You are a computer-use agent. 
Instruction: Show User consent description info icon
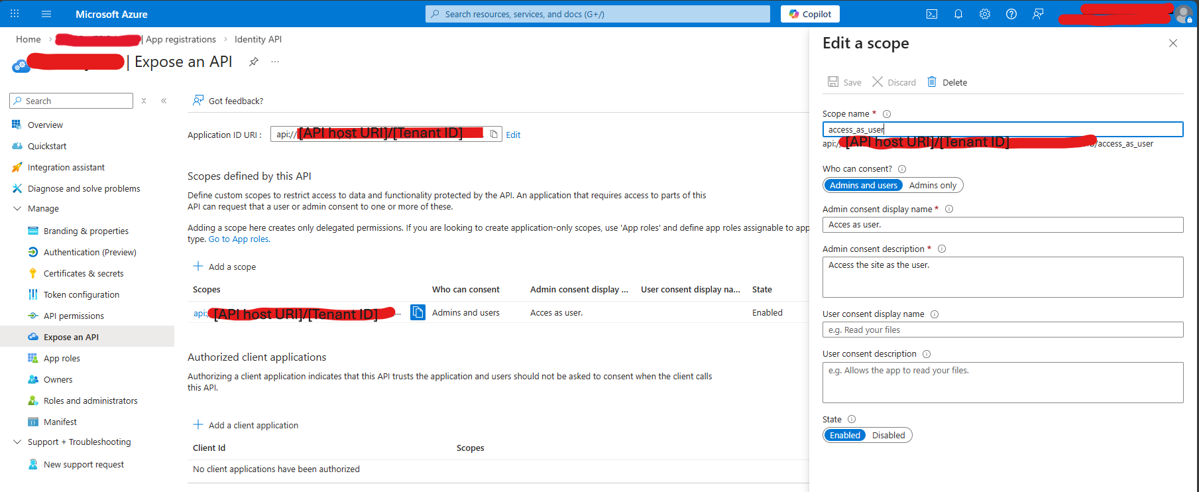tap(927, 354)
